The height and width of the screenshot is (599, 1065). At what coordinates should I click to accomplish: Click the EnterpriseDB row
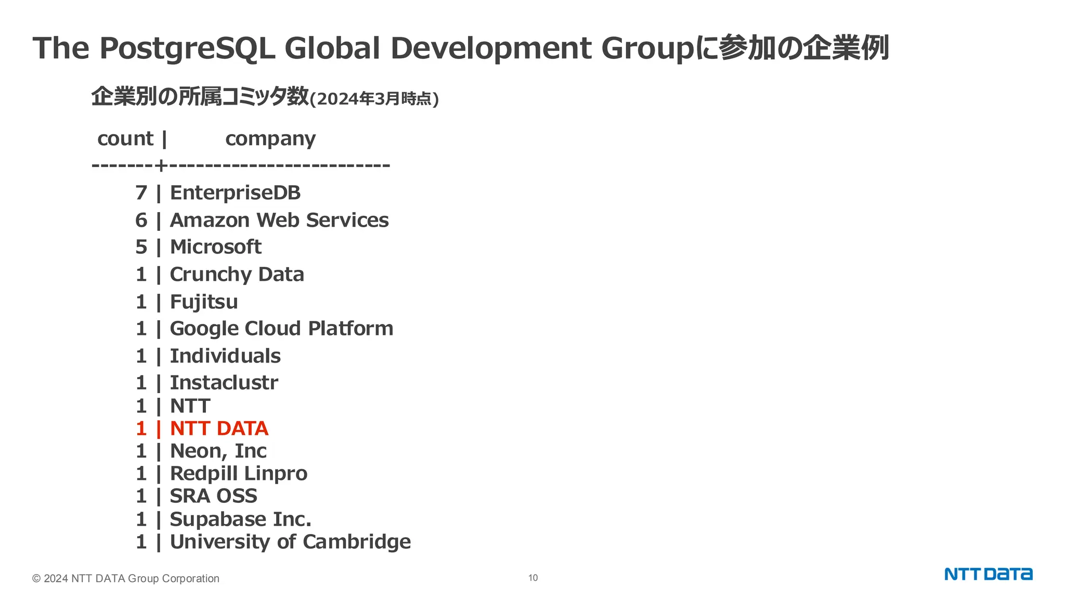235,193
